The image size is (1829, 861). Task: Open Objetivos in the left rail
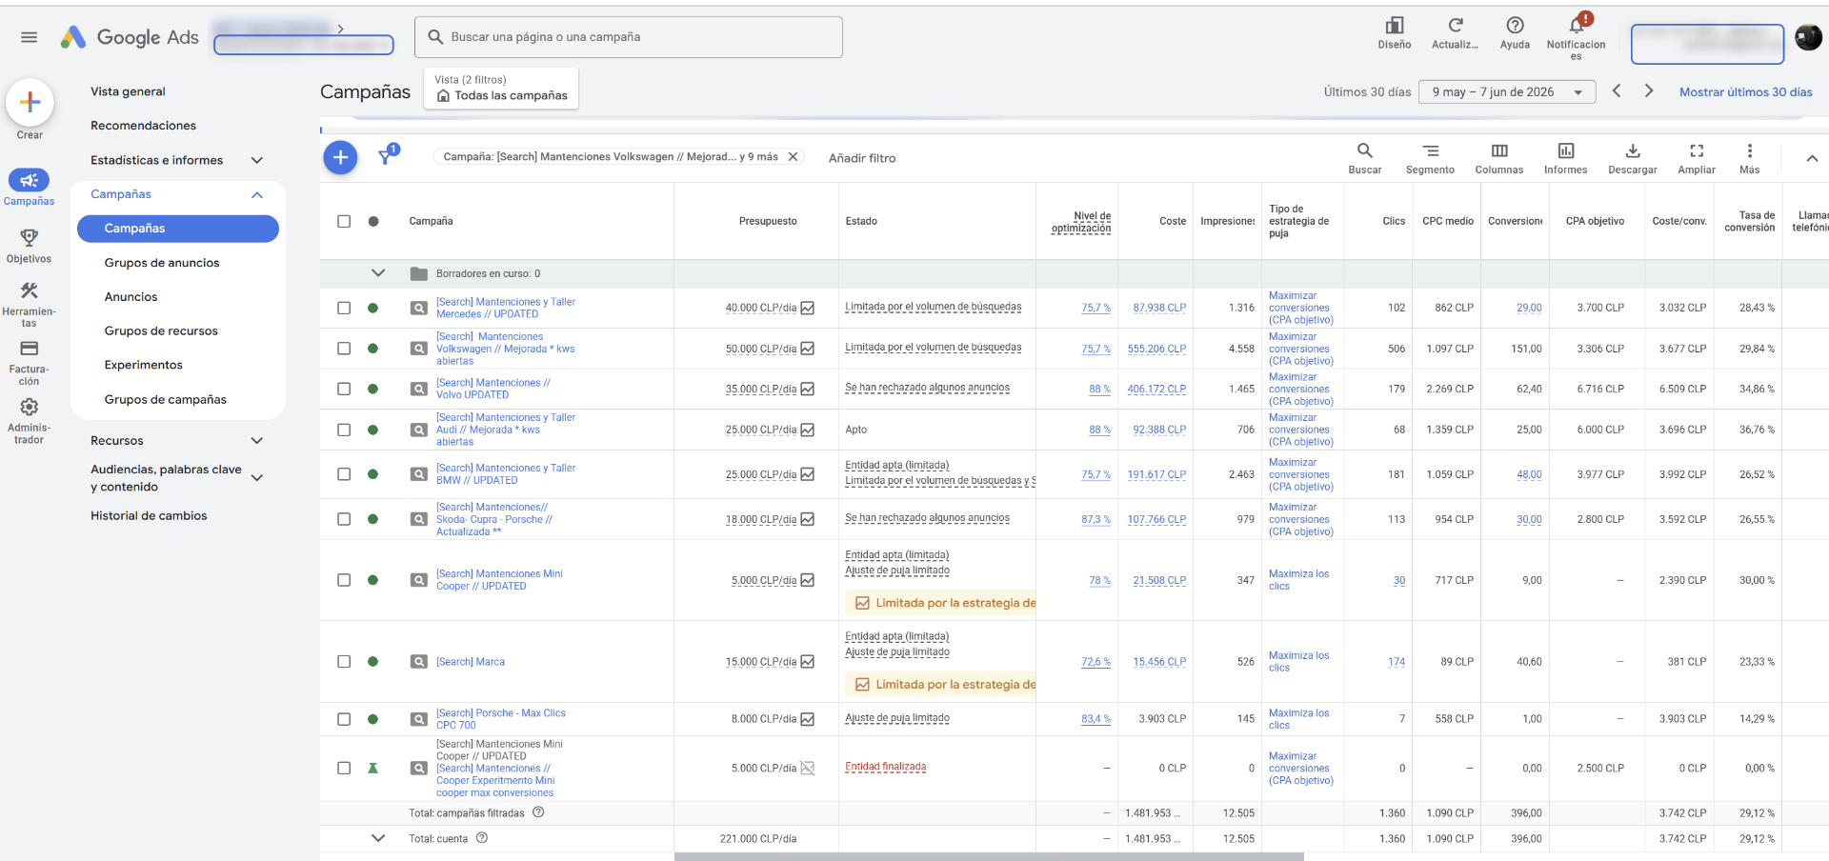click(29, 245)
